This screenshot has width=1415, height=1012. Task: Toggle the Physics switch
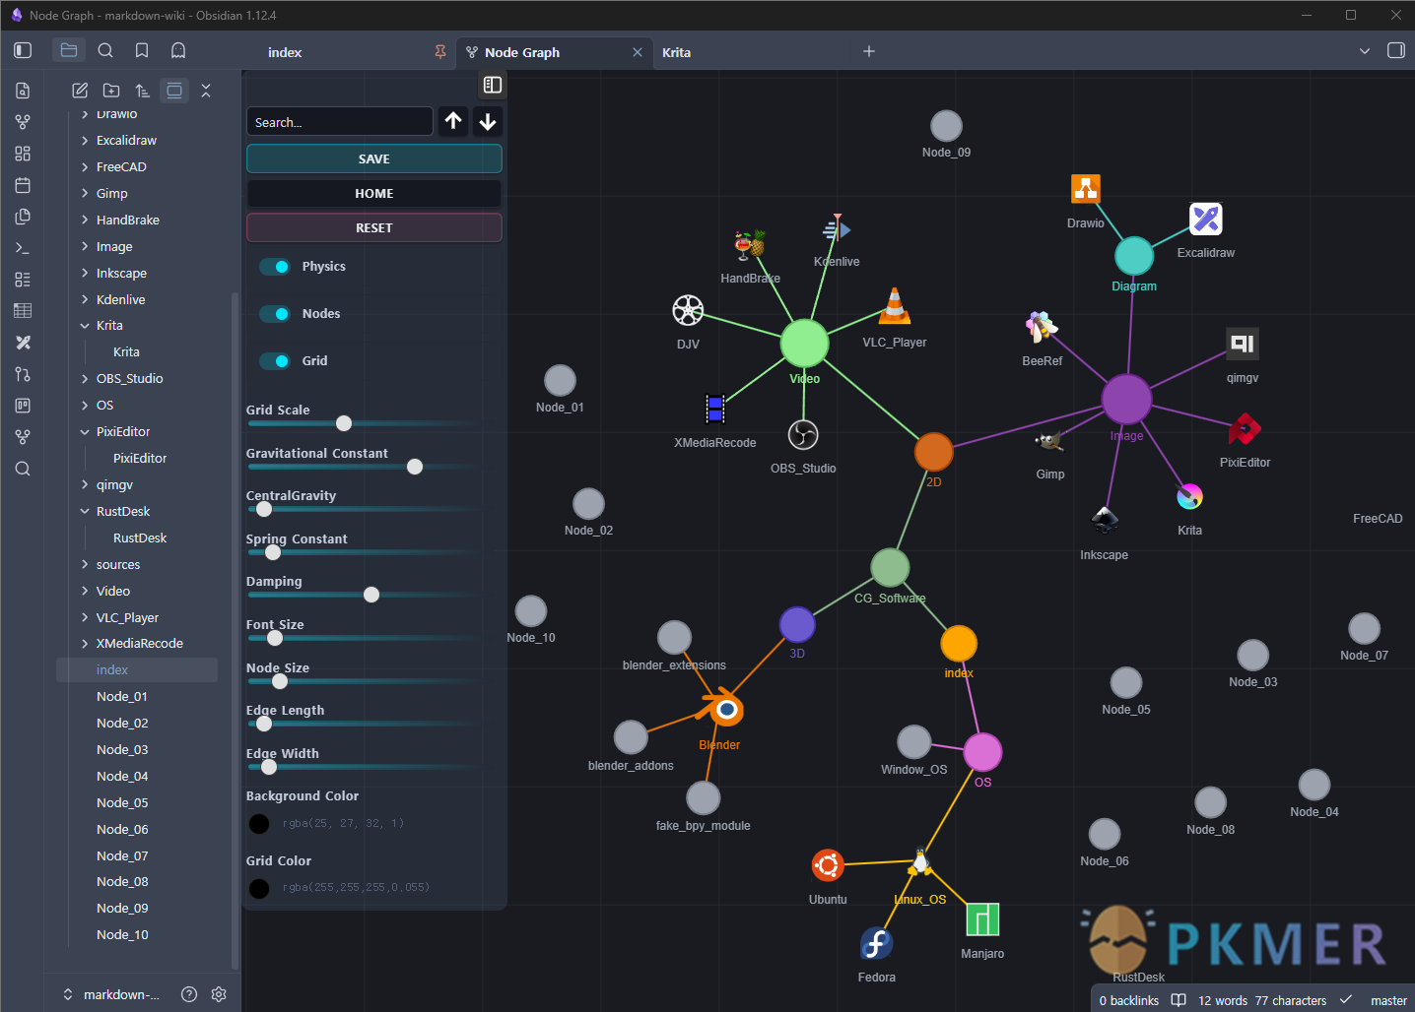click(275, 267)
